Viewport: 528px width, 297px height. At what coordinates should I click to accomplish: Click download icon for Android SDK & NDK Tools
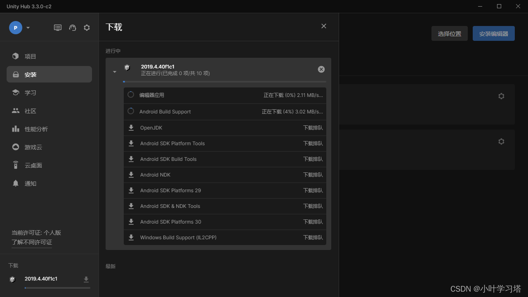(x=131, y=206)
